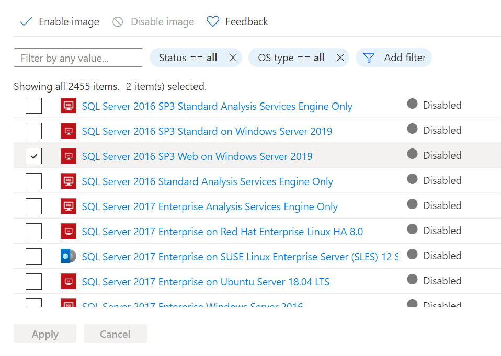Image resolution: width=501 pixels, height=356 pixels.
Task: Check SQL Server 2016 SP3 Standard on Windows Server 2019
Action: coord(33,131)
